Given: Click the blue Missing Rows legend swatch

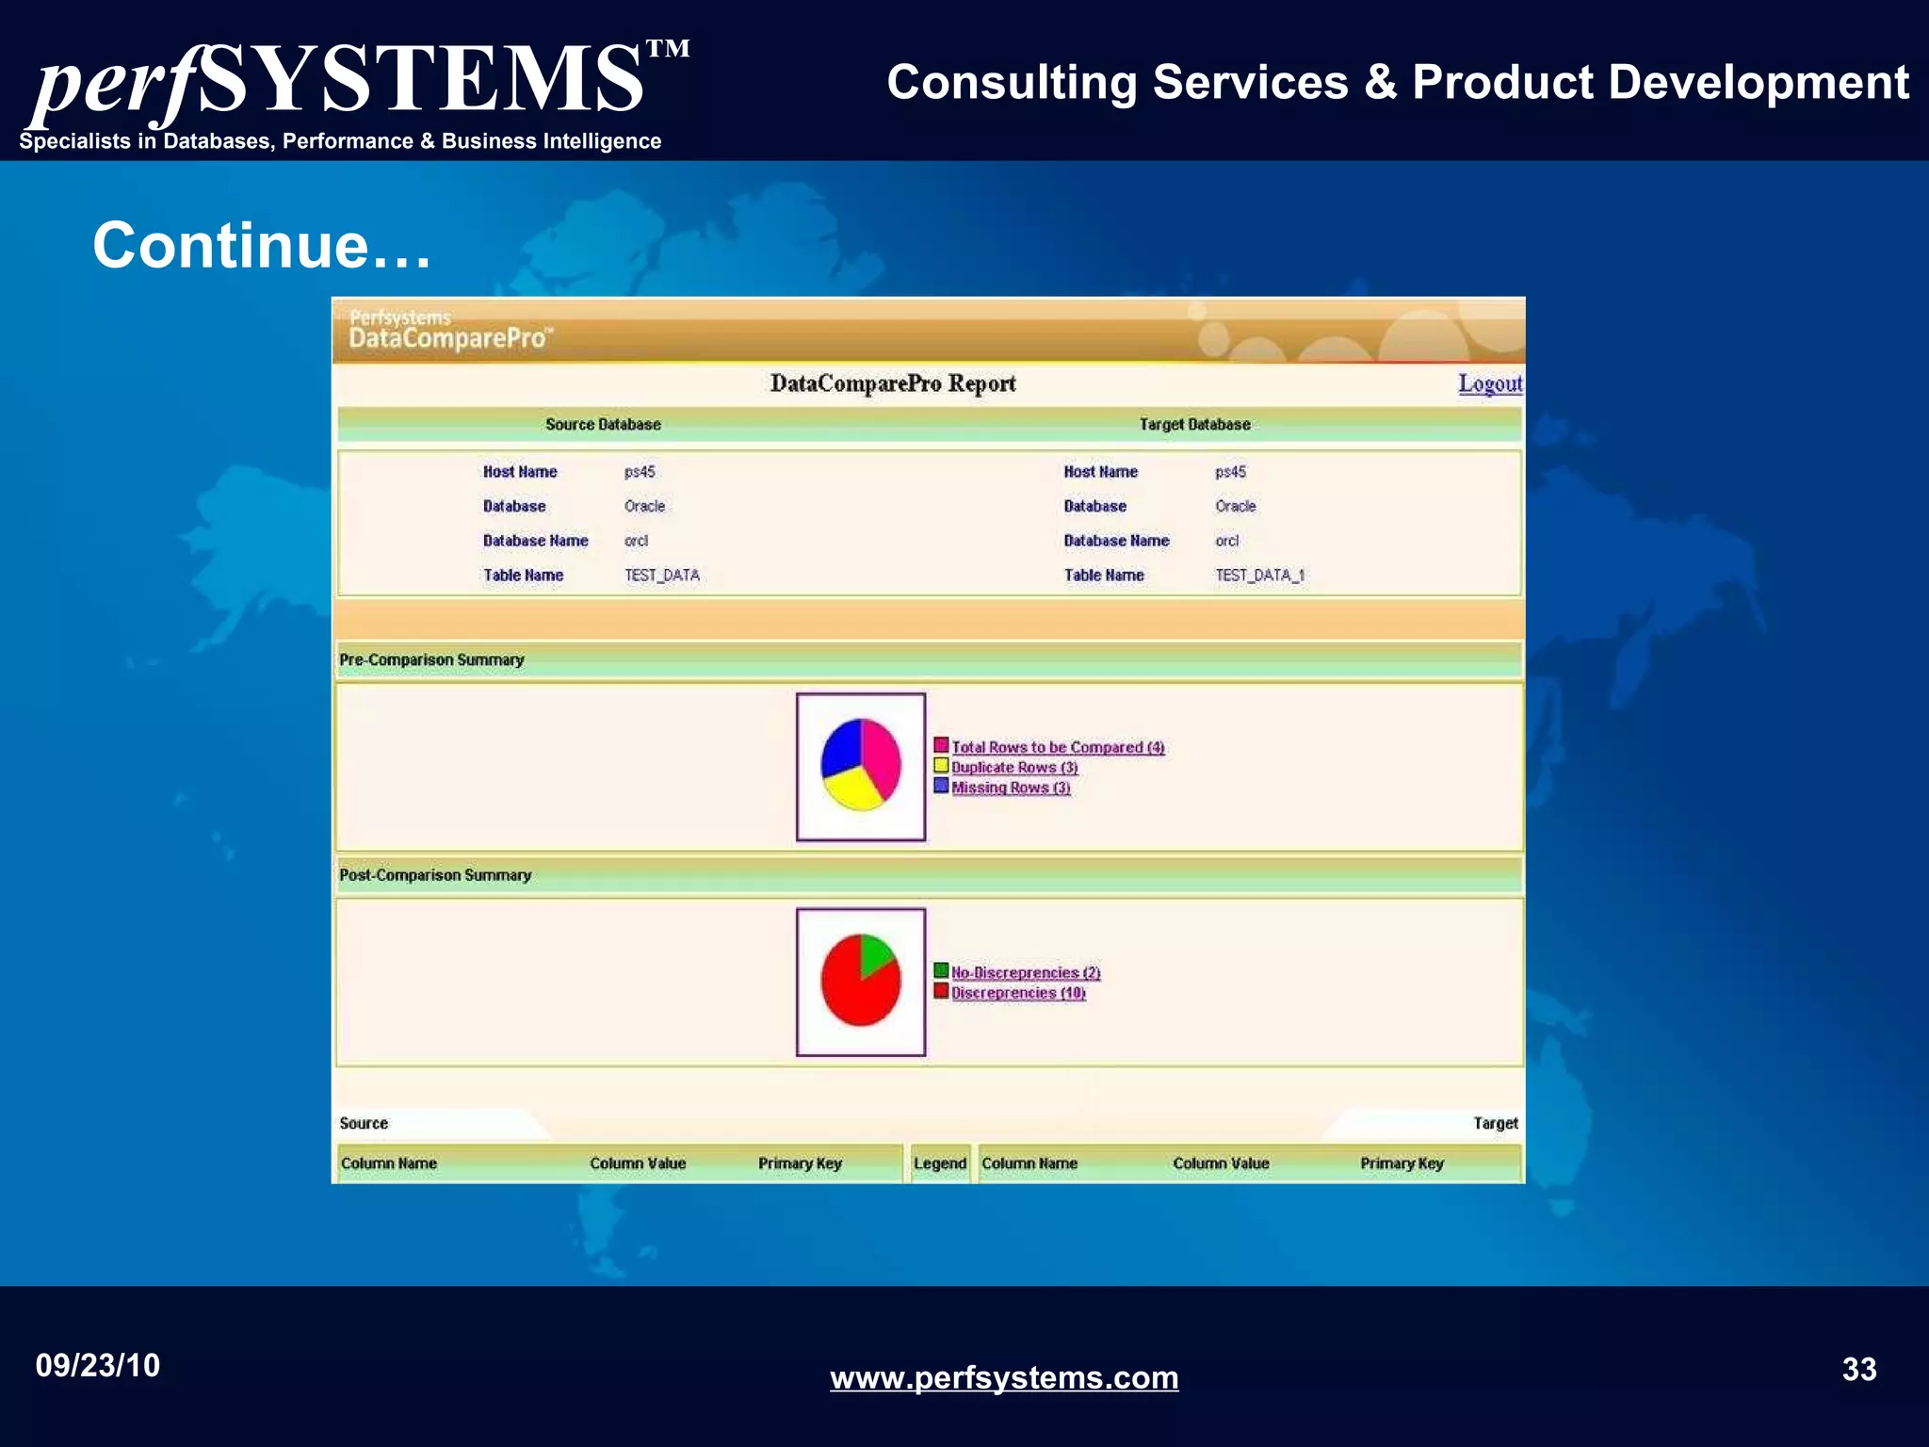Looking at the screenshot, I should click(x=941, y=785).
